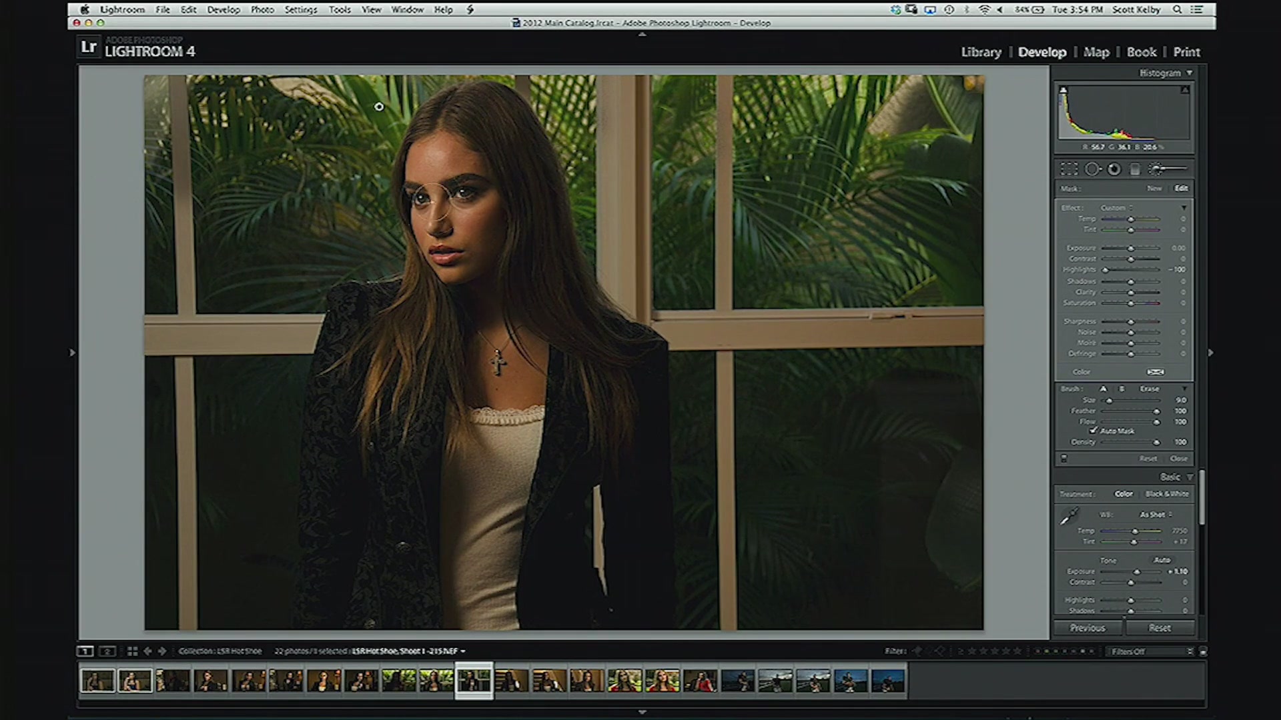
Task: Go forward with the filmstrip right arrow
Action: (162, 651)
